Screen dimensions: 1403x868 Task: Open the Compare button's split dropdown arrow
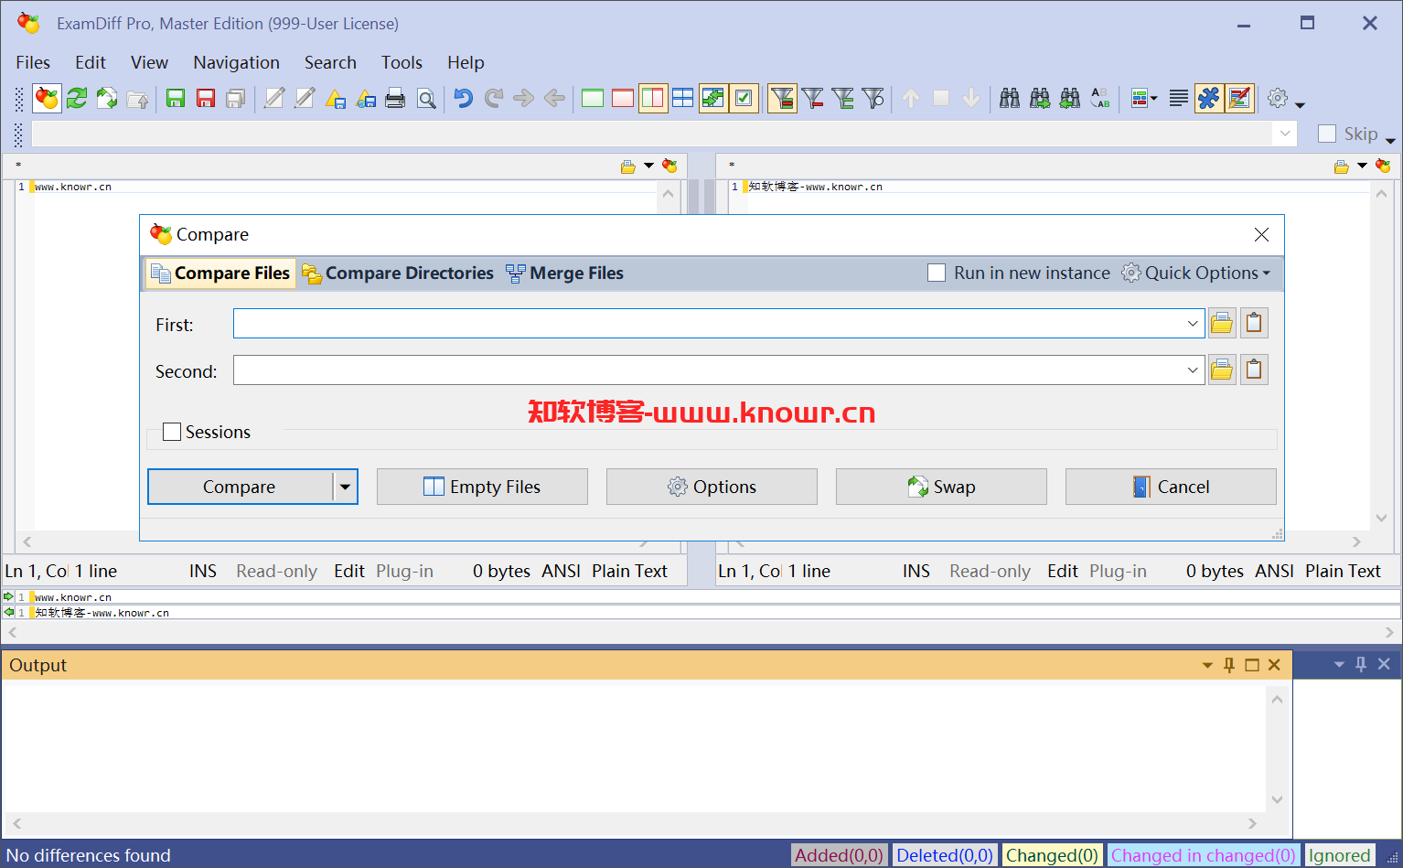345,487
